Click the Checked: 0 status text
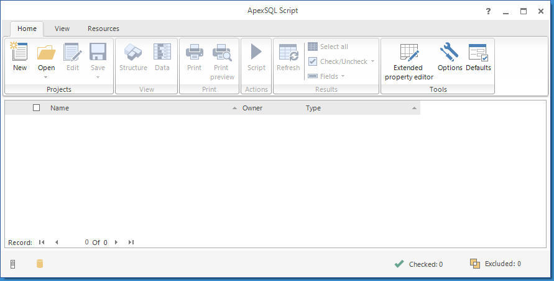The width and height of the screenshot is (554, 281). [426, 264]
